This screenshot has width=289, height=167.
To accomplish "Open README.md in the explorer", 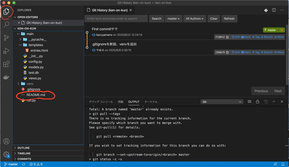I will pyautogui.click(x=35, y=95).
